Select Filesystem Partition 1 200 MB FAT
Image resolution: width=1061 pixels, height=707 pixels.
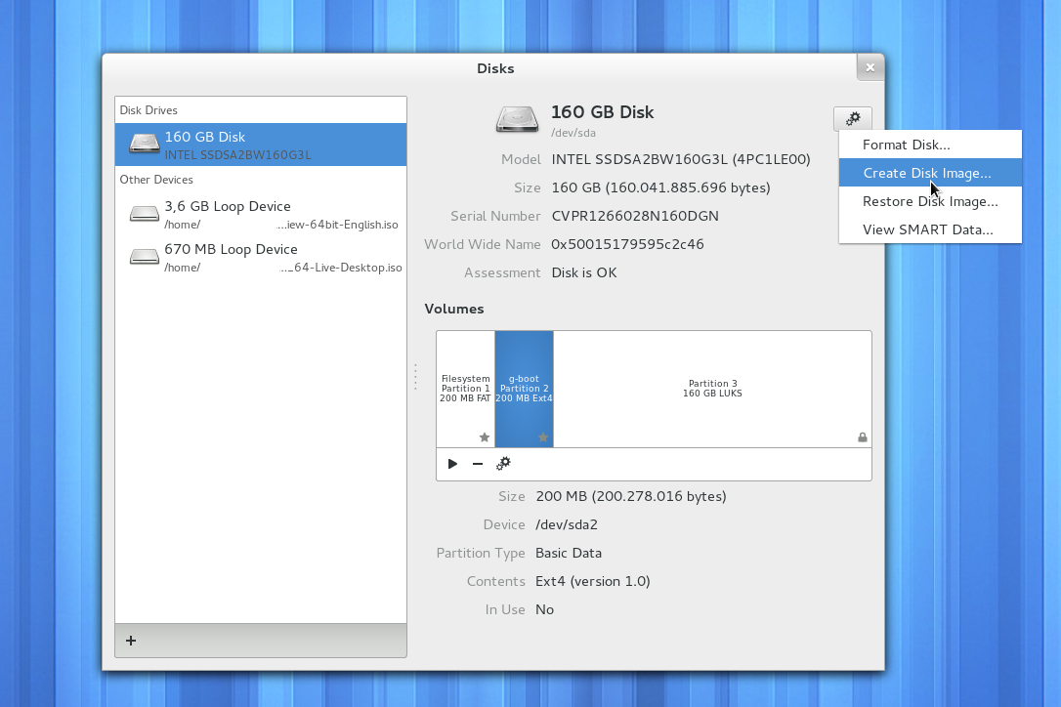pos(466,389)
